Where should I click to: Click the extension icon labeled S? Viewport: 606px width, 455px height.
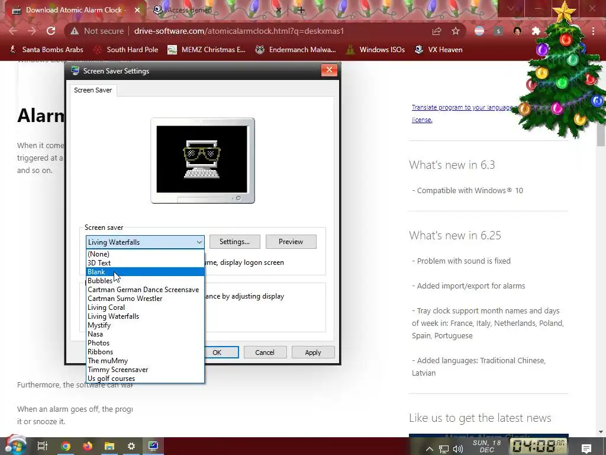[498, 31]
